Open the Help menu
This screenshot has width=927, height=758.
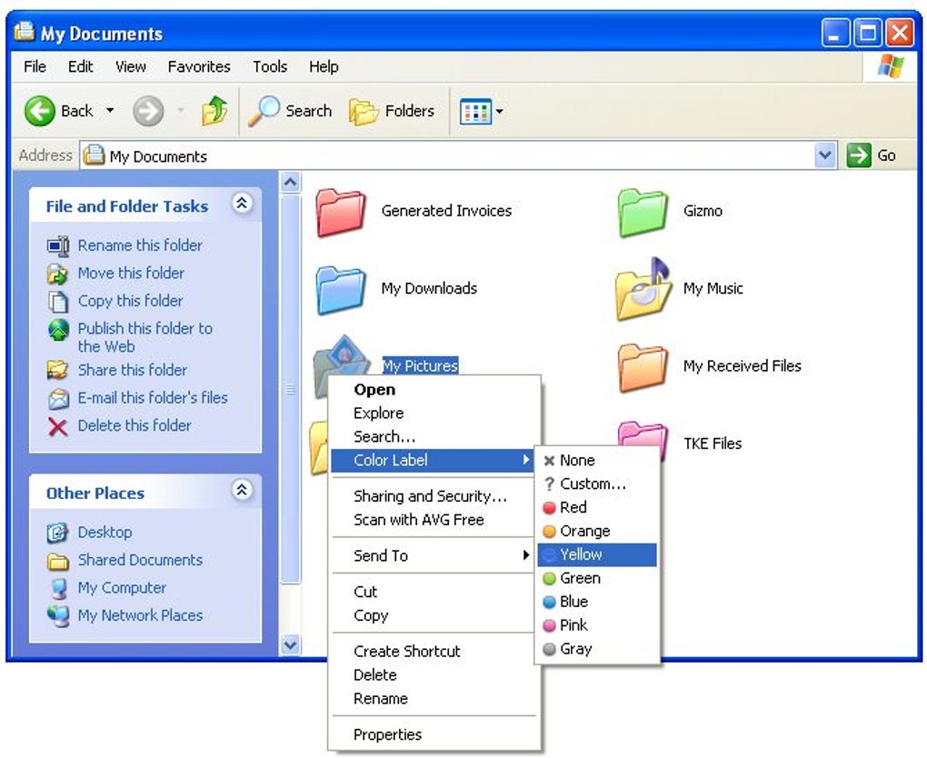pyautogui.click(x=324, y=66)
